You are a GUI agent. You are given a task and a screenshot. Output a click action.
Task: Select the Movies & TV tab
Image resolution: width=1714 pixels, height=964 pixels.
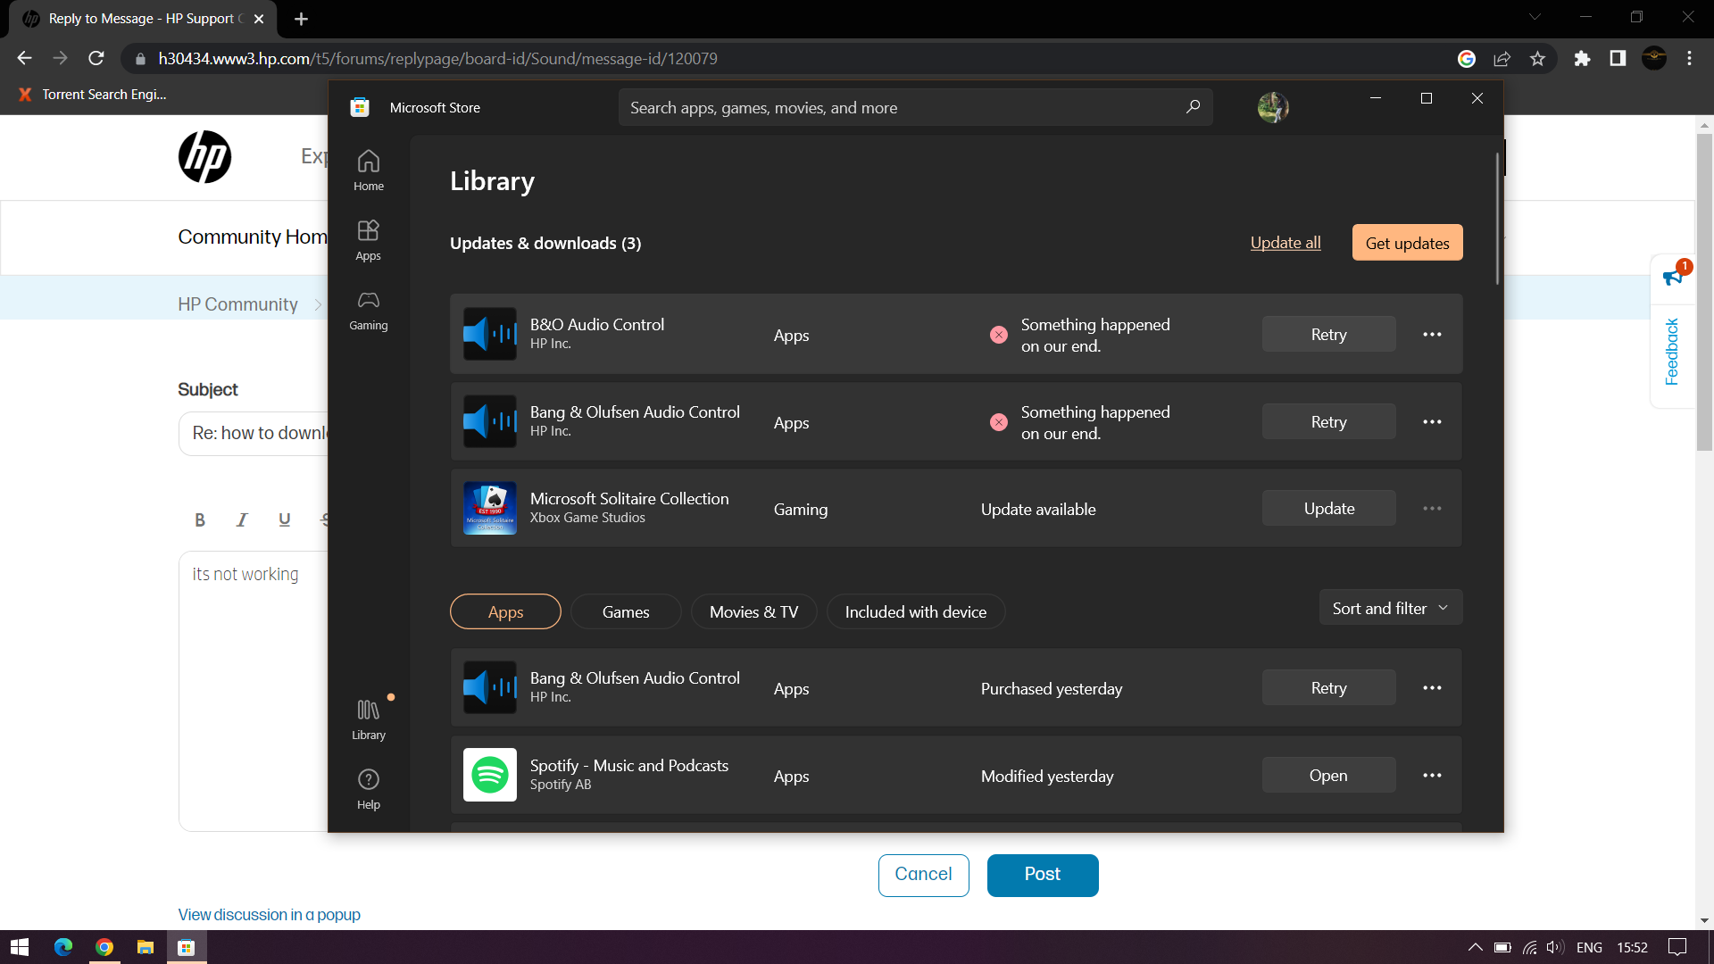(x=753, y=612)
